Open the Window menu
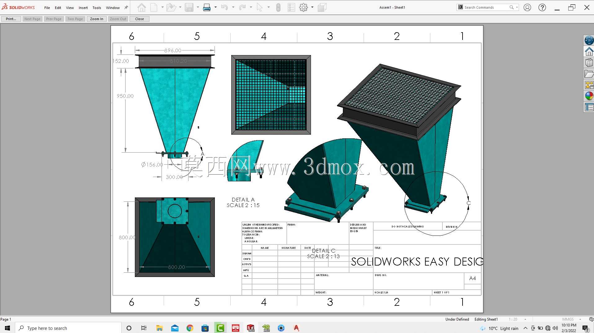The image size is (594, 333). pos(113,8)
